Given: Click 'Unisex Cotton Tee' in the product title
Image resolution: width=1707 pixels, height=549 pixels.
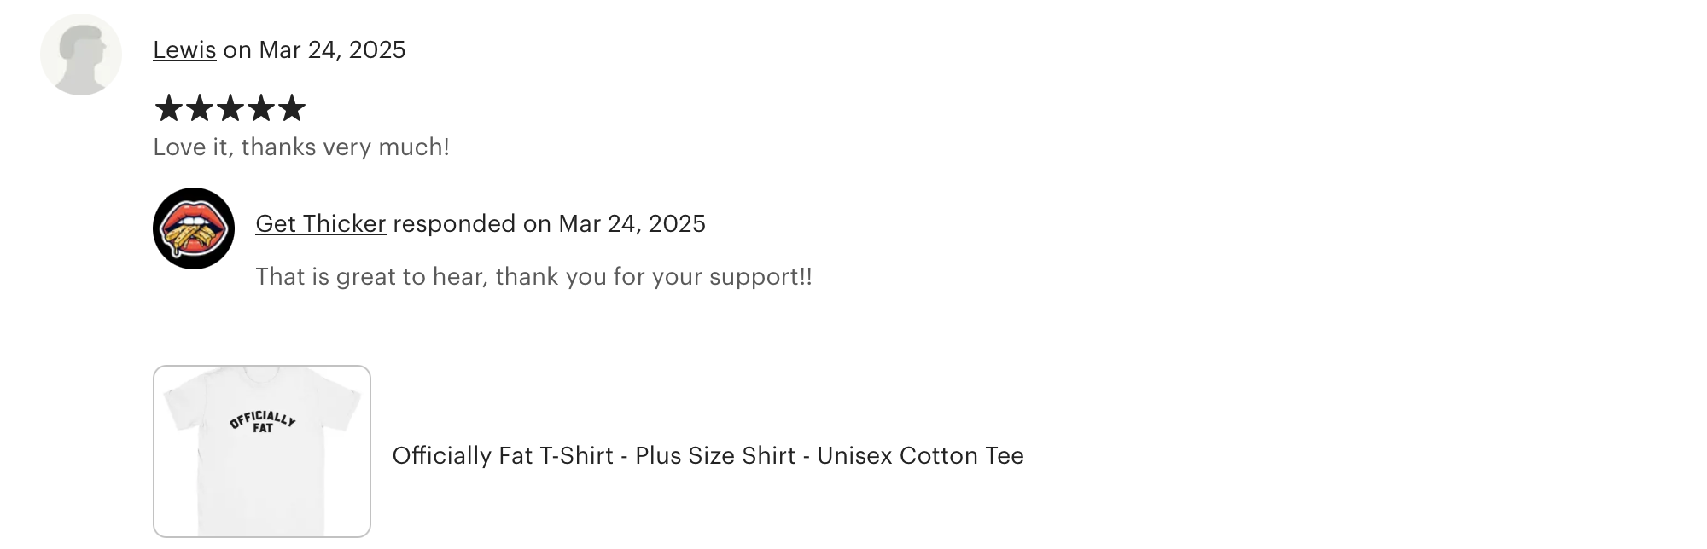Looking at the screenshot, I should tap(920, 456).
